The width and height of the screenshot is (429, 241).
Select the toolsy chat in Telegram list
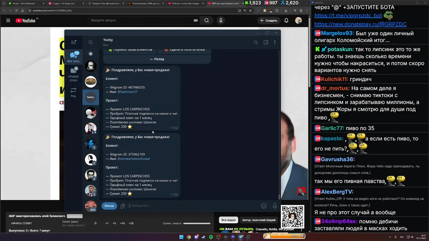point(91,97)
